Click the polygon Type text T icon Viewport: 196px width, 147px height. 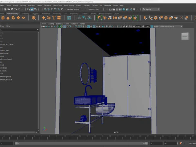(54, 18)
